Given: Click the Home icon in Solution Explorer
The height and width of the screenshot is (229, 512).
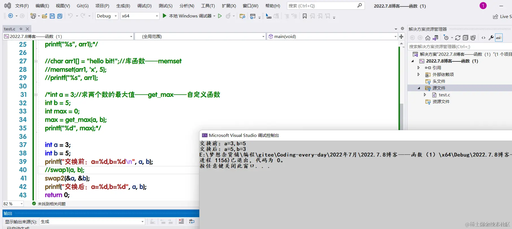Looking at the screenshot, I should click(428, 38).
